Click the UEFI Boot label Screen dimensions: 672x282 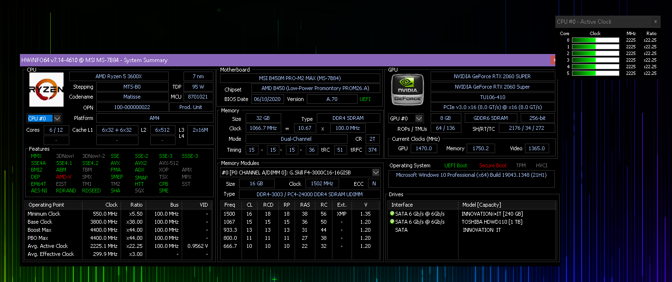(456, 165)
